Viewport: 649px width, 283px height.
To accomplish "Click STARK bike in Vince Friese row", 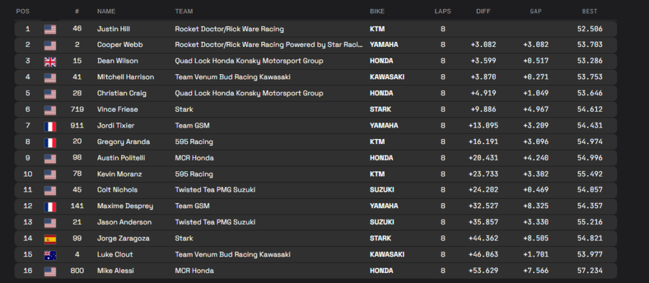I will click(380, 109).
